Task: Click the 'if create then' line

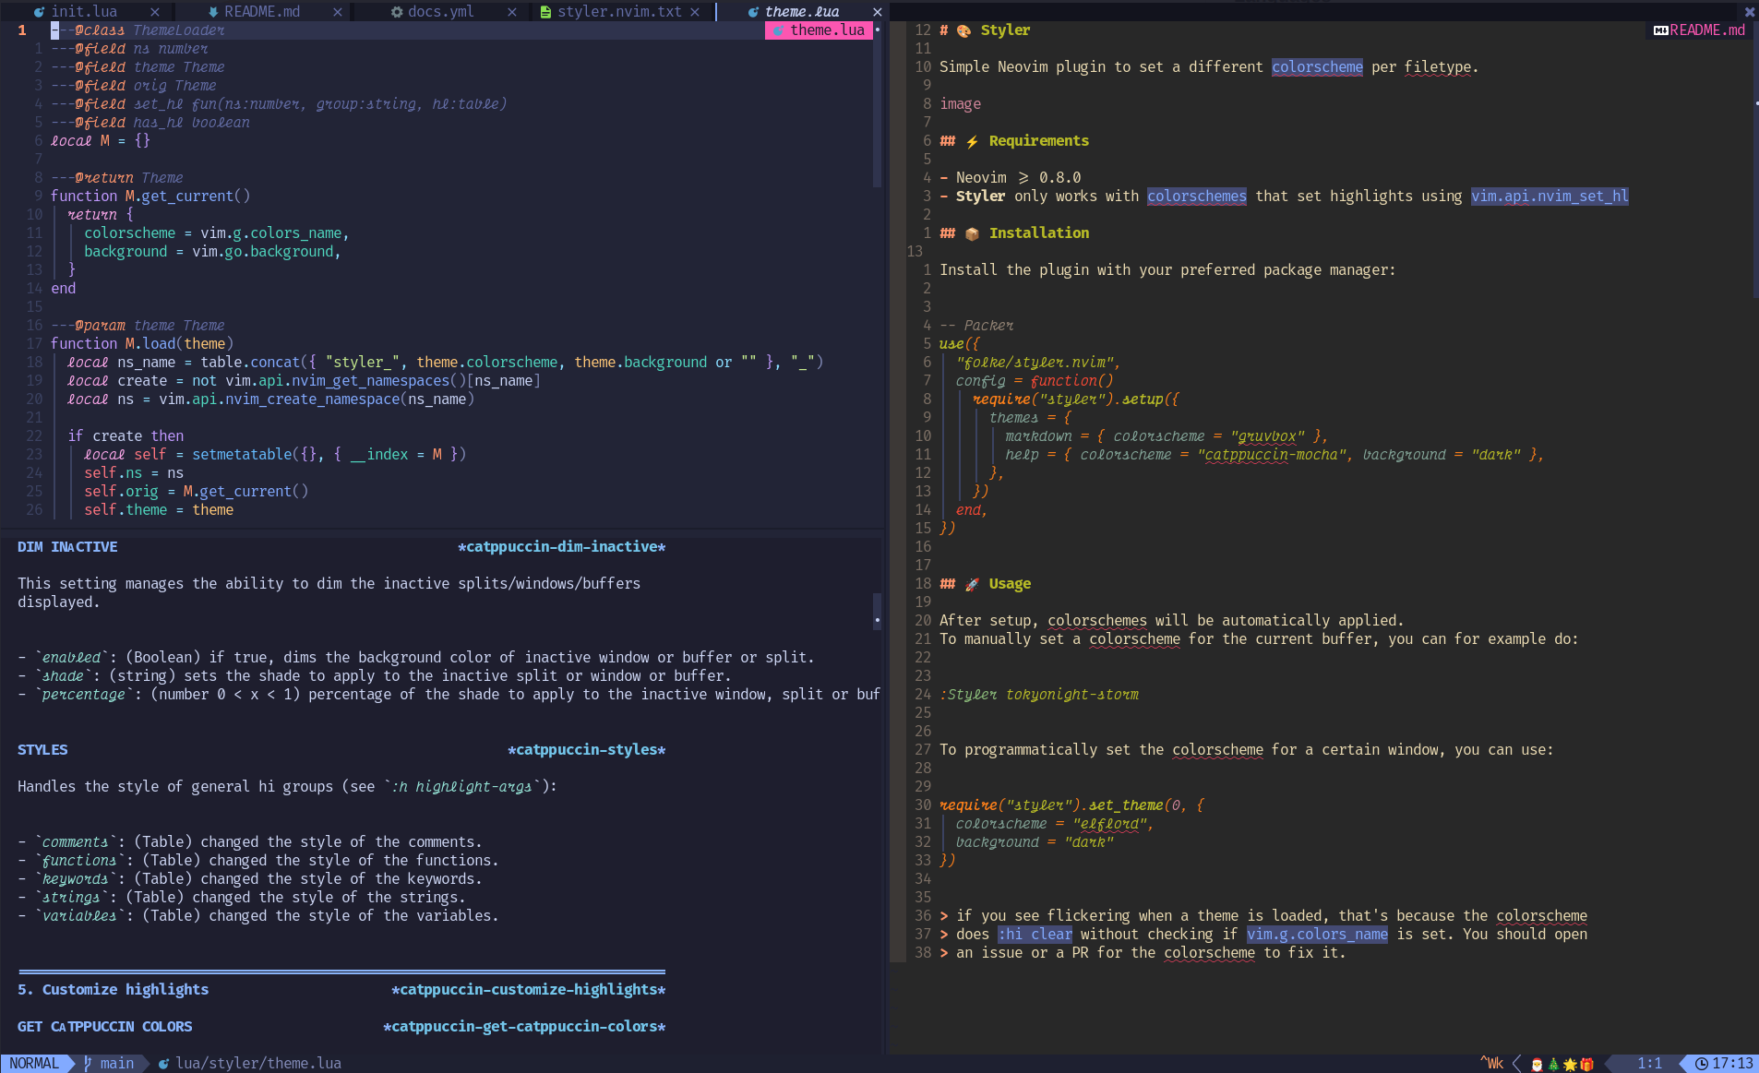Action: click(126, 435)
